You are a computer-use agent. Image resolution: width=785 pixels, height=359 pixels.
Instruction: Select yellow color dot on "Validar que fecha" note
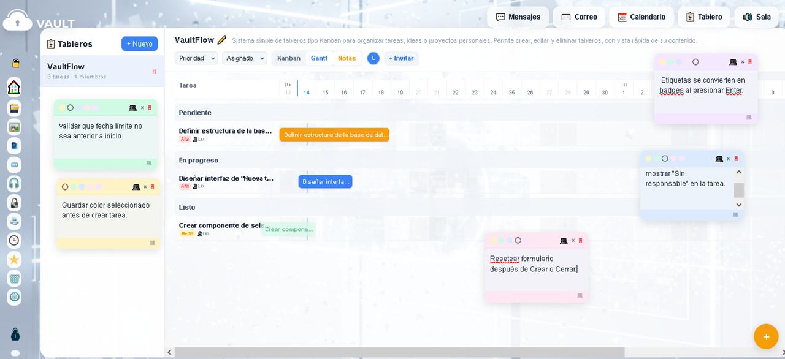pyautogui.click(x=61, y=108)
